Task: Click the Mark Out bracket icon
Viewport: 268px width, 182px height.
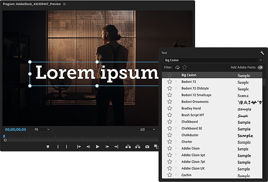Action: coord(66,147)
